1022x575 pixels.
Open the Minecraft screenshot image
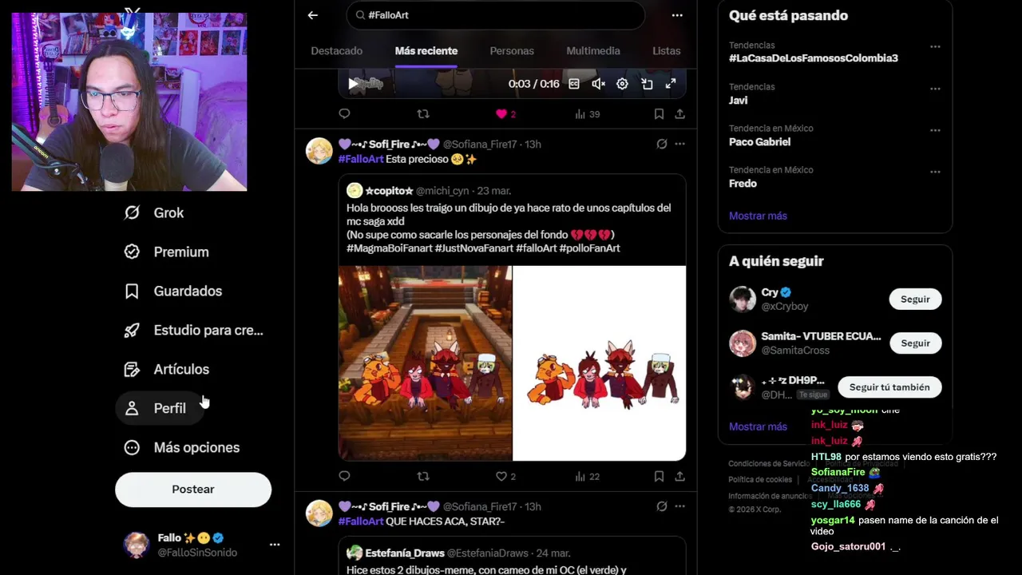pos(426,363)
